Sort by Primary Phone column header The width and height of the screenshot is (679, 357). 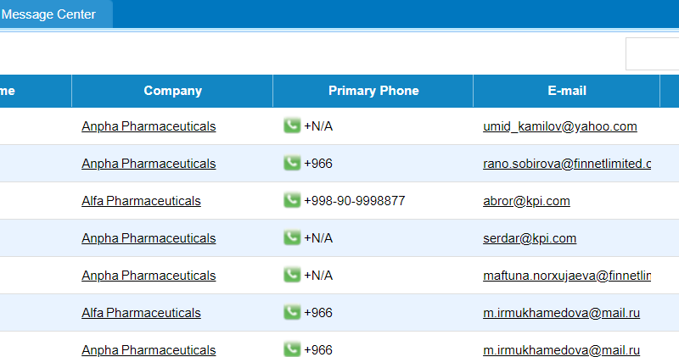(373, 91)
